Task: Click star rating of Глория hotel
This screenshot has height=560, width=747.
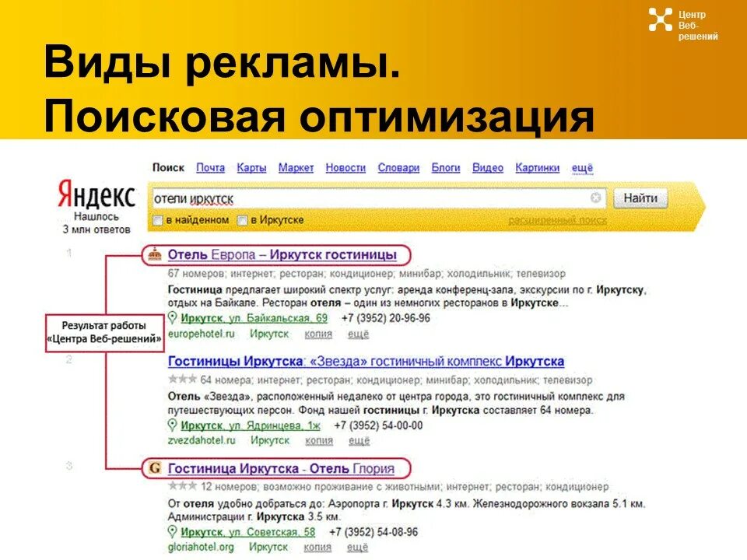Action: pyautogui.click(x=182, y=486)
